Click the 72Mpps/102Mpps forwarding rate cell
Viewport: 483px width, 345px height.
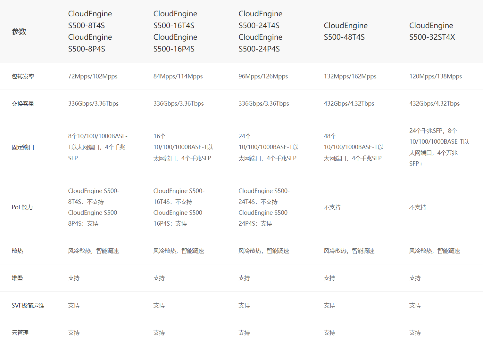(93, 76)
